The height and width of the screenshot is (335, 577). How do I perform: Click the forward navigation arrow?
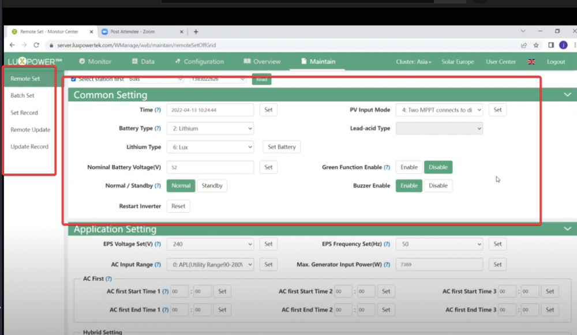point(24,45)
